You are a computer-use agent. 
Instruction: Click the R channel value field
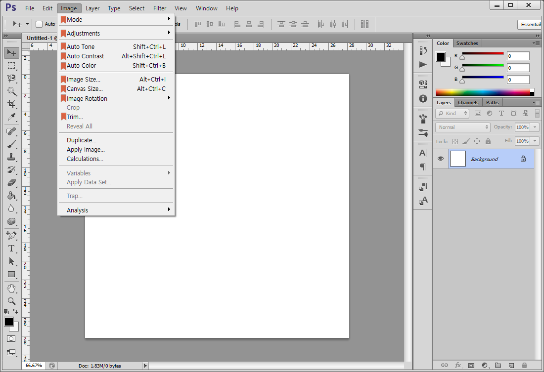click(518, 56)
